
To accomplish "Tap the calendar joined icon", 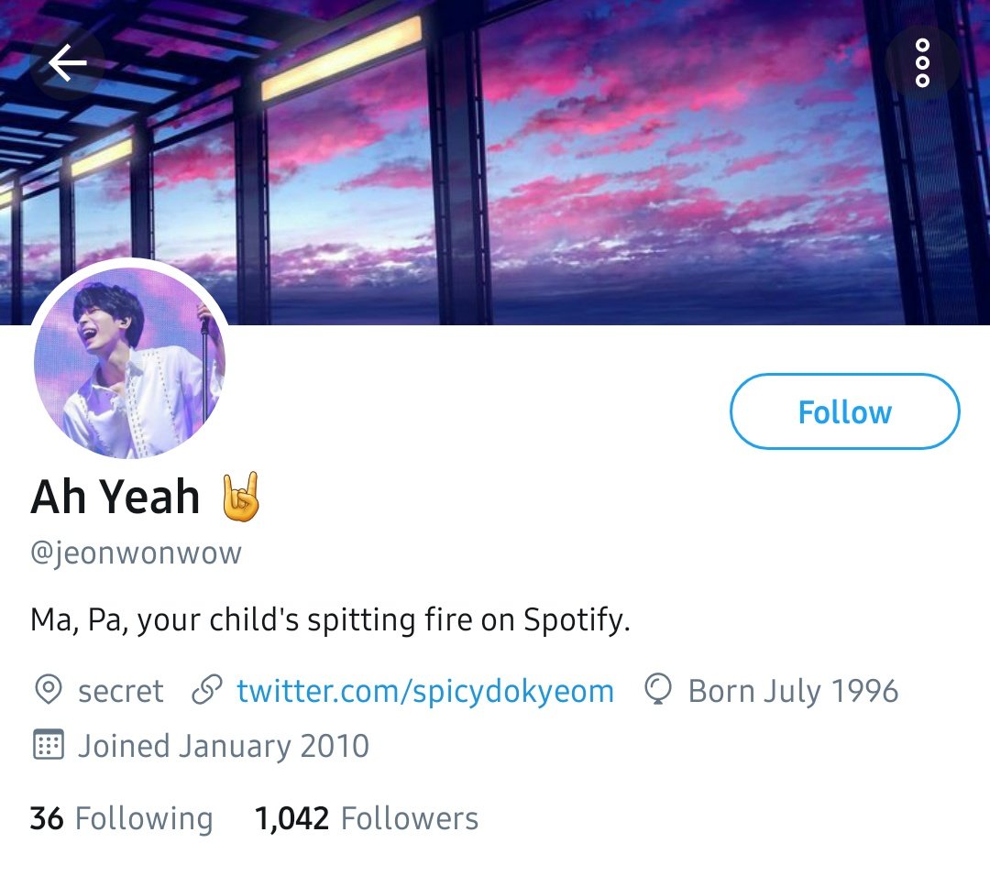I will (48, 745).
